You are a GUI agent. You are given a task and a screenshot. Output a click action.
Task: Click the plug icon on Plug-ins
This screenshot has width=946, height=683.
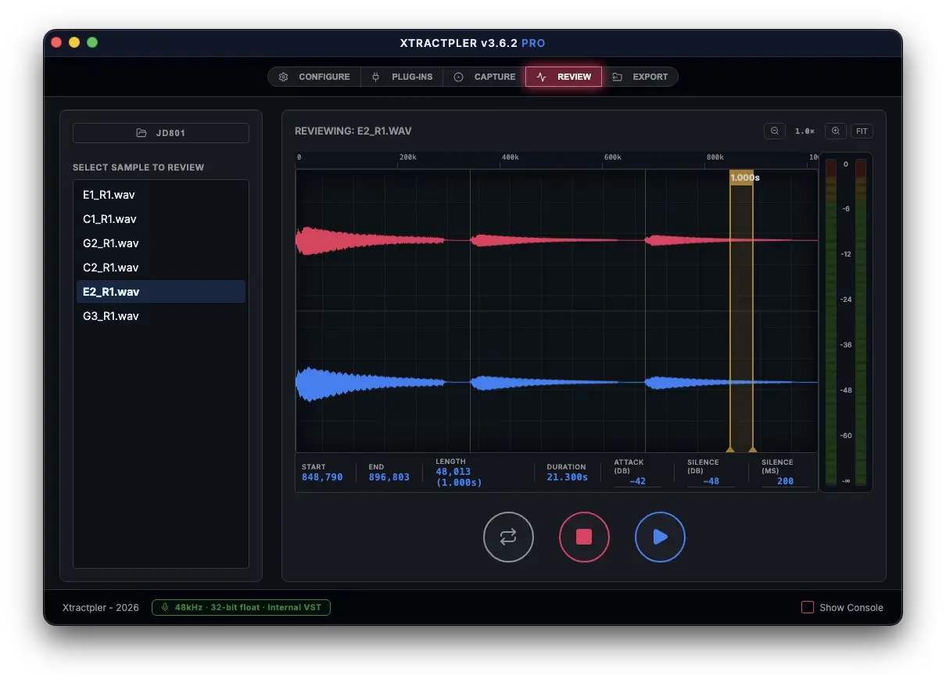pyautogui.click(x=375, y=77)
